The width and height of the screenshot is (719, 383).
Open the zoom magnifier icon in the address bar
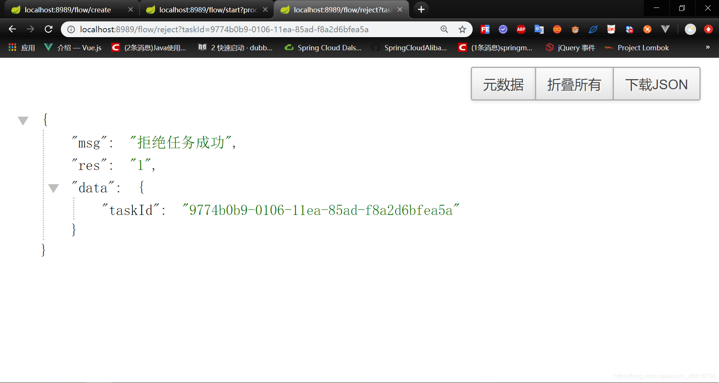pyautogui.click(x=444, y=29)
